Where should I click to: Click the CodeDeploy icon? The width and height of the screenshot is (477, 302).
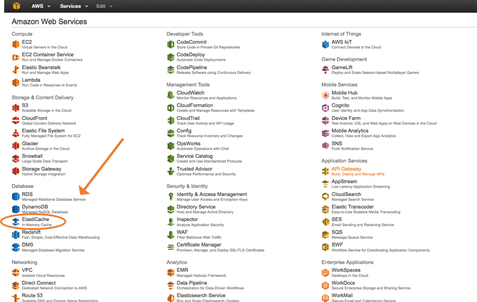pyautogui.click(x=171, y=57)
